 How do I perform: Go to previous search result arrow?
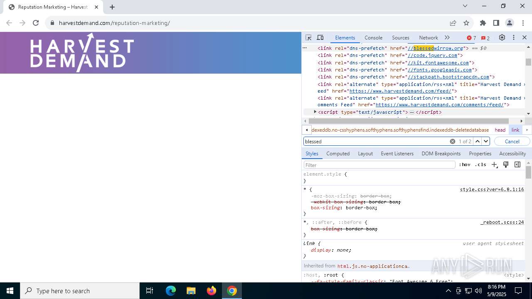(x=478, y=141)
